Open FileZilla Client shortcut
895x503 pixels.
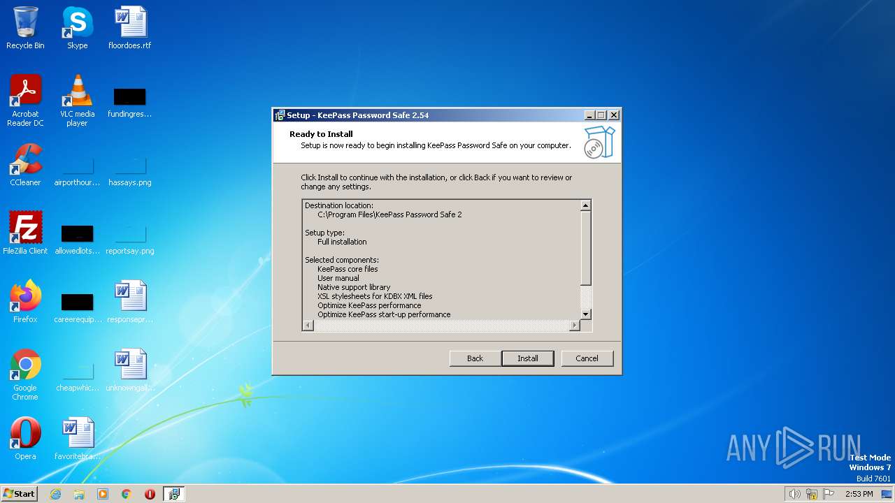point(25,233)
